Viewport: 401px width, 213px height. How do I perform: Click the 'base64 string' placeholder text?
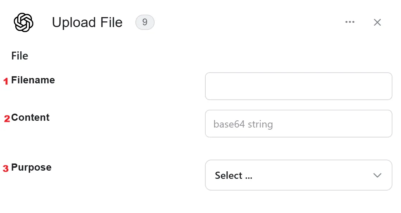(x=243, y=124)
